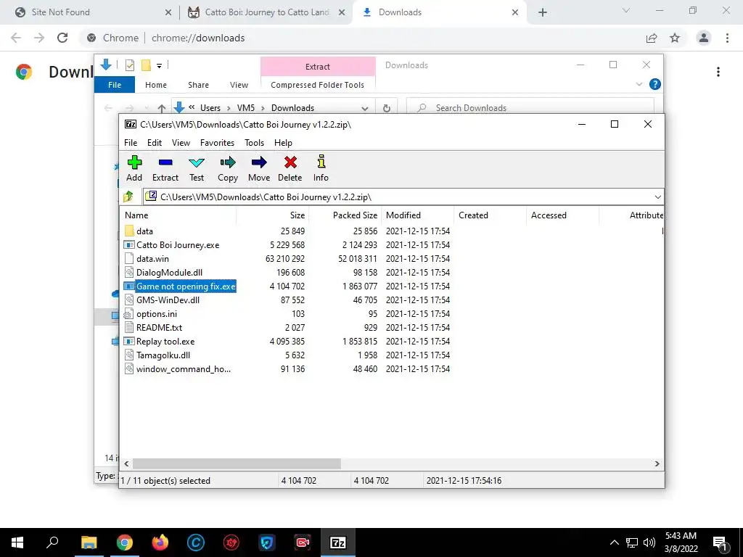Open Firefox from the taskbar
This screenshot has height=557, width=743.
coord(160,542)
